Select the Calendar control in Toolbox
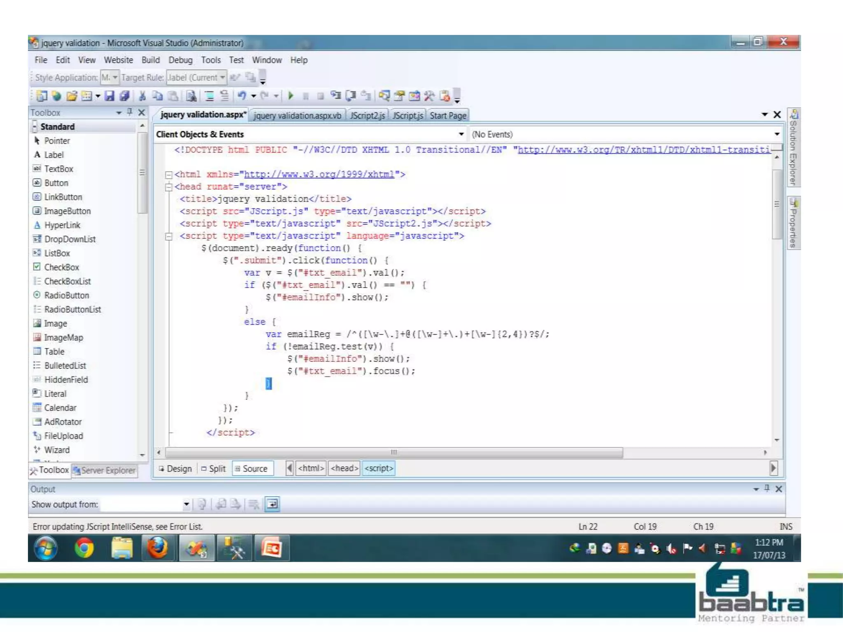Screen dimensions: 843x632 [x=60, y=408]
